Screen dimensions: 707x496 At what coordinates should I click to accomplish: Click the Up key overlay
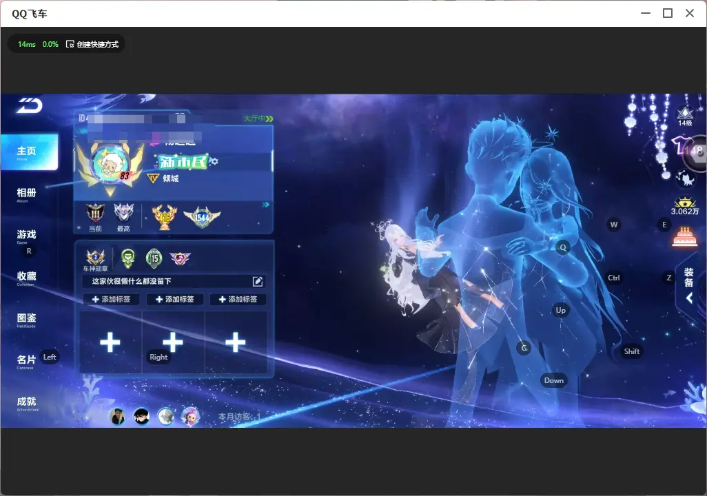[560, 310]
